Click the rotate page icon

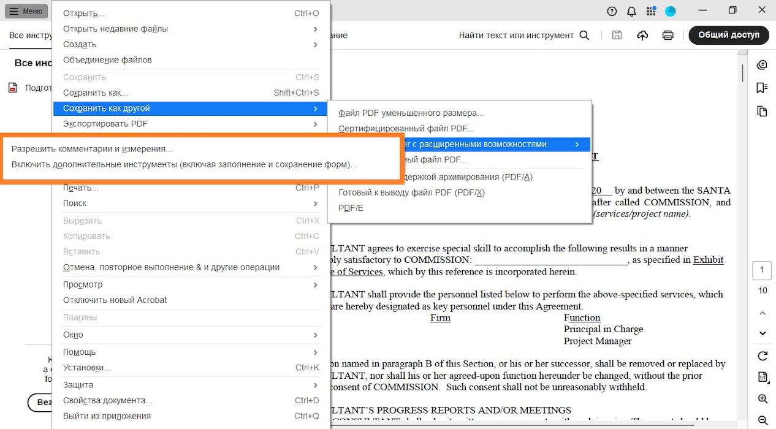click(x=763, y=356)
